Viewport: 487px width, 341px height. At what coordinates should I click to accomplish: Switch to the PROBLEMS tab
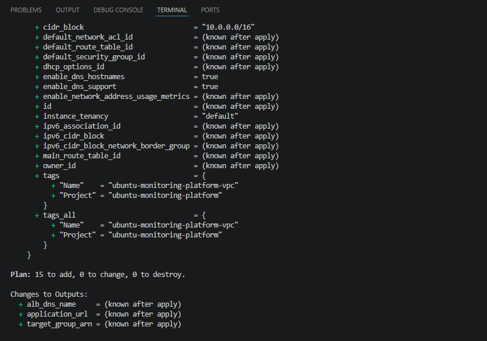(26, 10)
